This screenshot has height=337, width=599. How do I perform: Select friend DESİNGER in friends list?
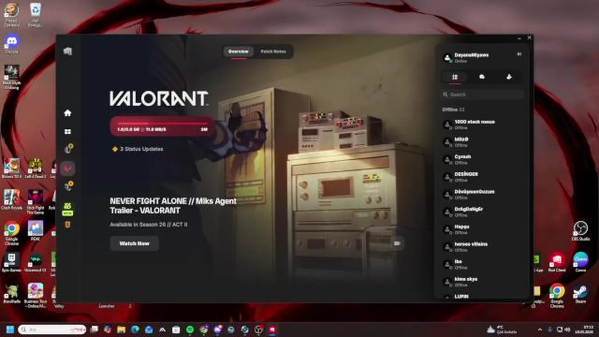click(483, 176)
